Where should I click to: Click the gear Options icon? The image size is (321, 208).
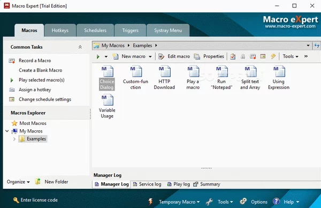243,202
